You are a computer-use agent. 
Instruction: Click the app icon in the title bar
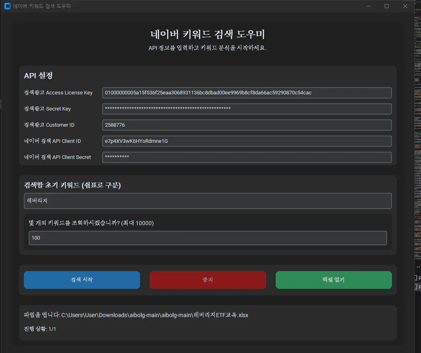pos(7,6)
